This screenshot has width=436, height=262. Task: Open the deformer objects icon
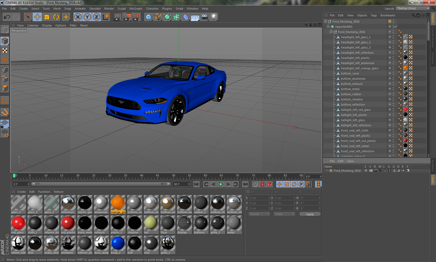(186, 17)
